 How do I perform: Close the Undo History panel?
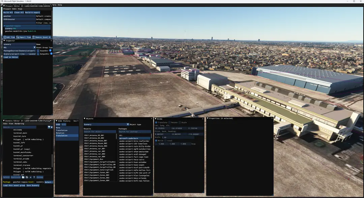(x=78, y=121)
